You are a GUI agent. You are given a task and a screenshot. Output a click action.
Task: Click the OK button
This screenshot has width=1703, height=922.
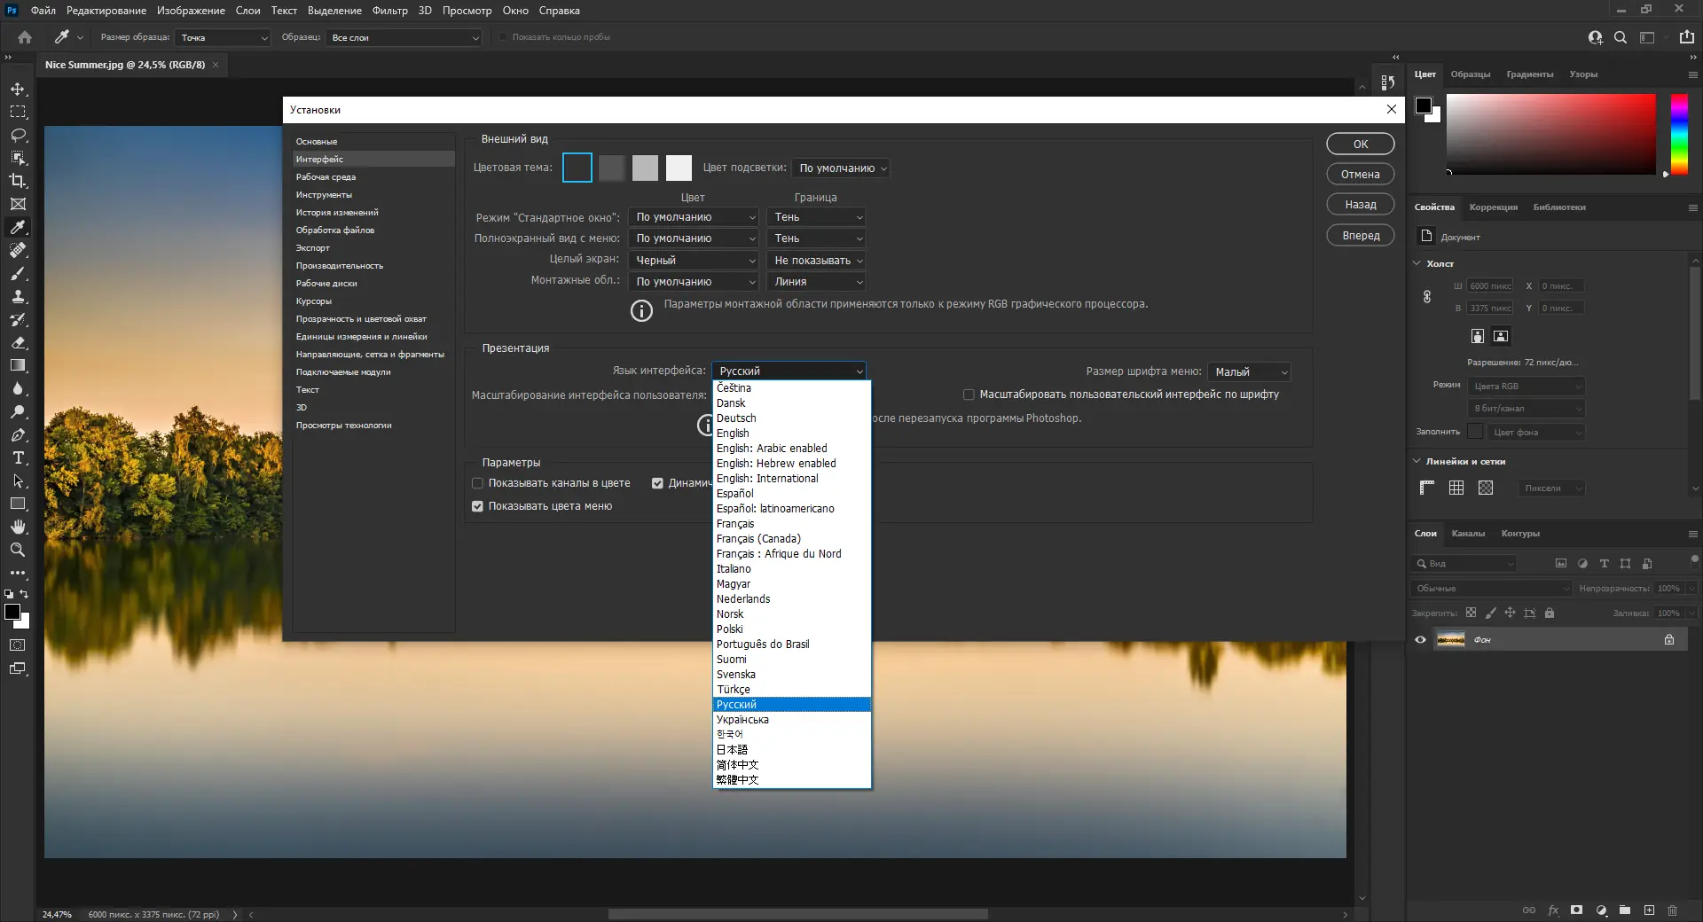click(1360, 144)
